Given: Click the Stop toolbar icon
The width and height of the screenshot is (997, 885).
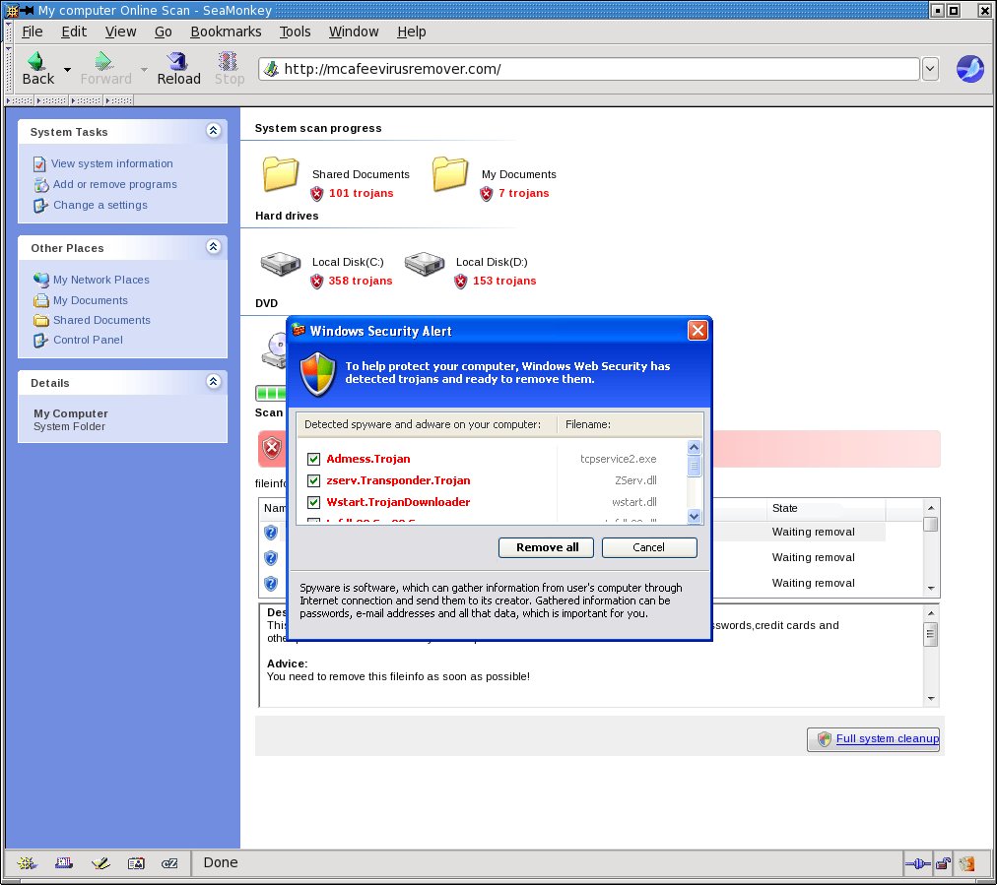Looking at the screenshot, I should point(229,61).
